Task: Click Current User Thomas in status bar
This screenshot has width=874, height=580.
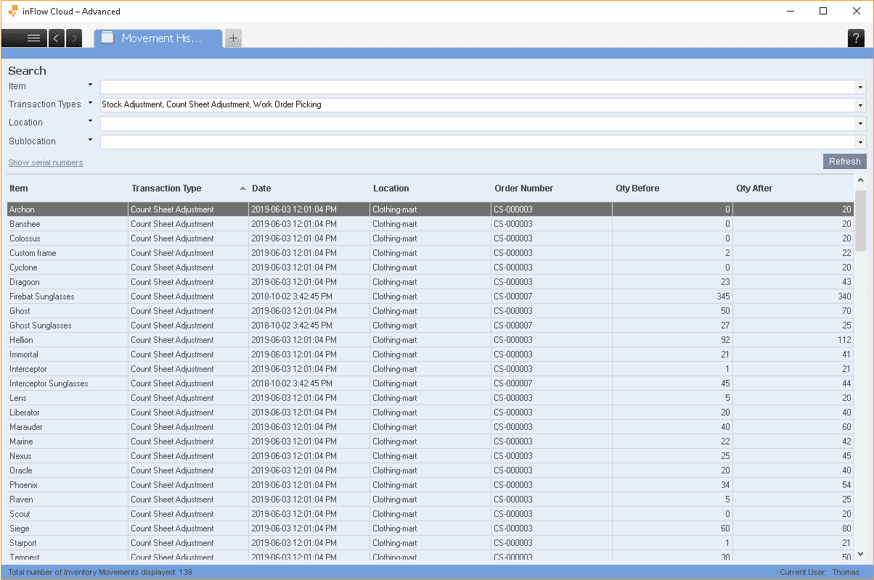Action: pyautogui.click(x=820, y=572)
